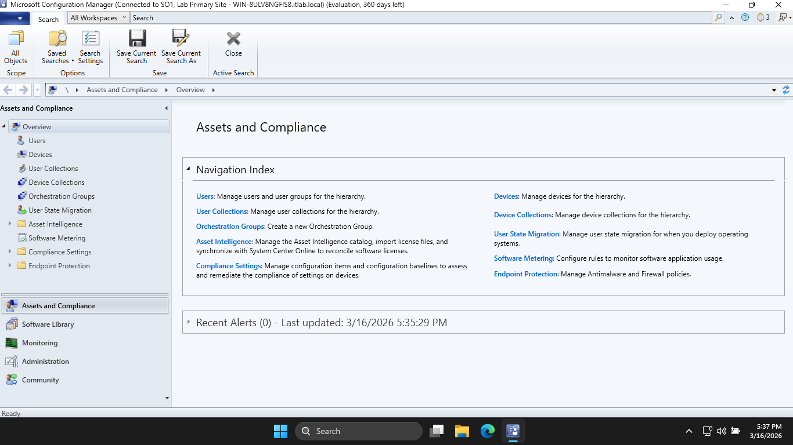Open the Monitoring workspace
Viewport: 793px width, 445px height.
click(39, 343)
